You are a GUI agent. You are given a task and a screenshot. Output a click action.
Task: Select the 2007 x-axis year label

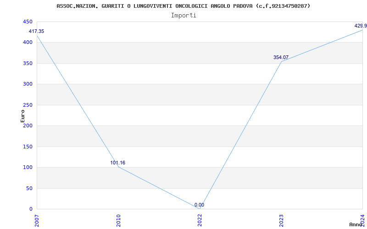tap(37, 220)
